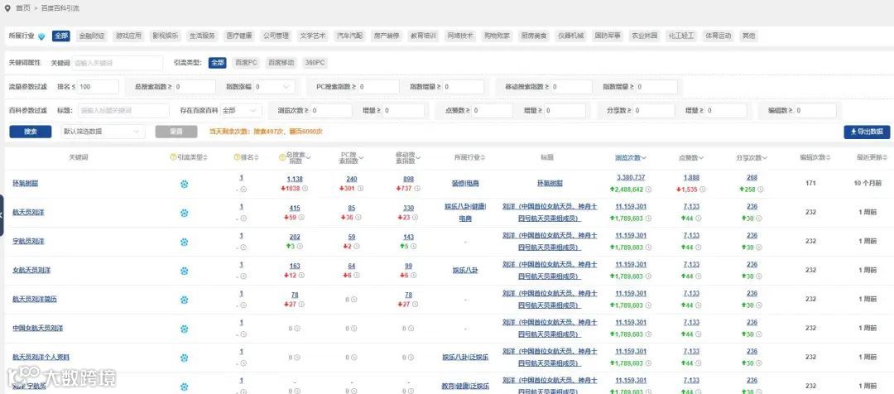Click the Baidu paw icon in the 环氧树脂 row

184,185
